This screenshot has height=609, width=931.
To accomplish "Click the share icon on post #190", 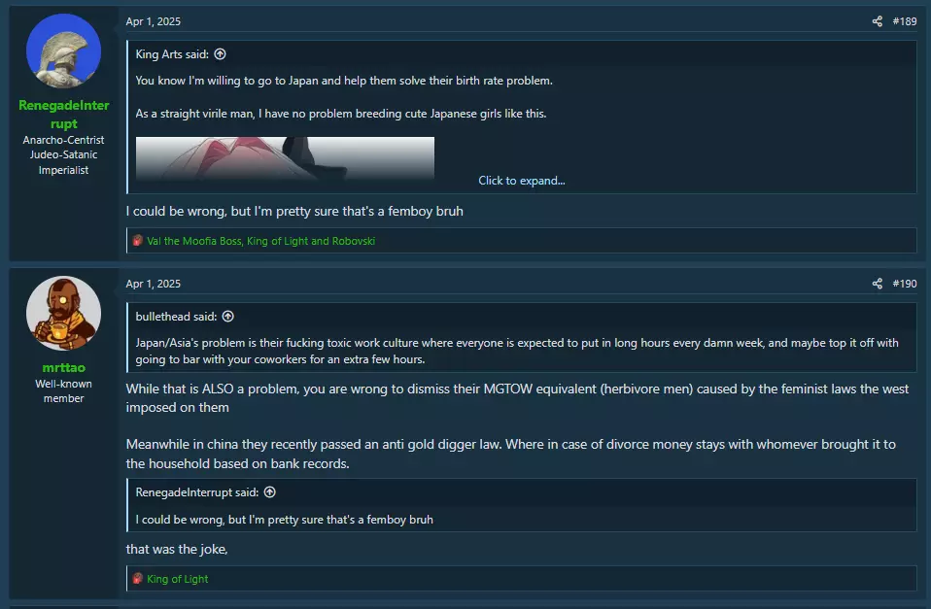I will tap(877, 284).
